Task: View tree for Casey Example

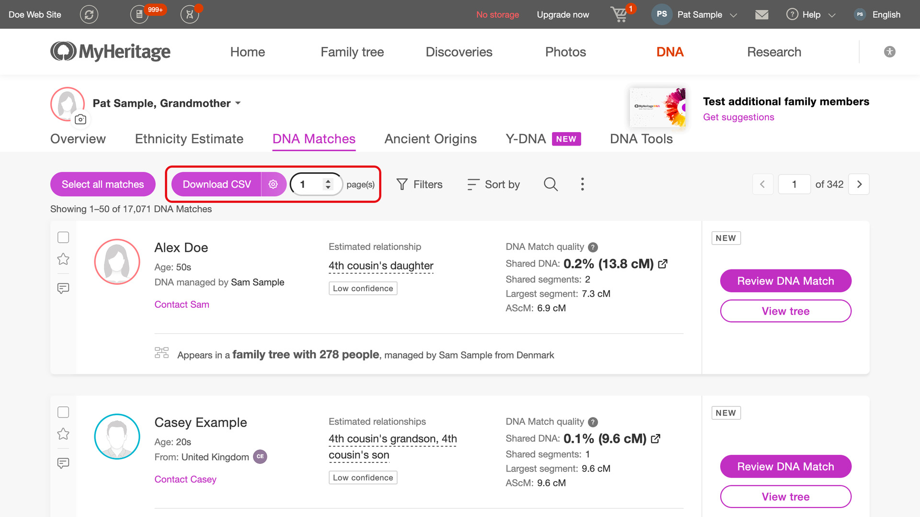Action: (x=785, y=497)
